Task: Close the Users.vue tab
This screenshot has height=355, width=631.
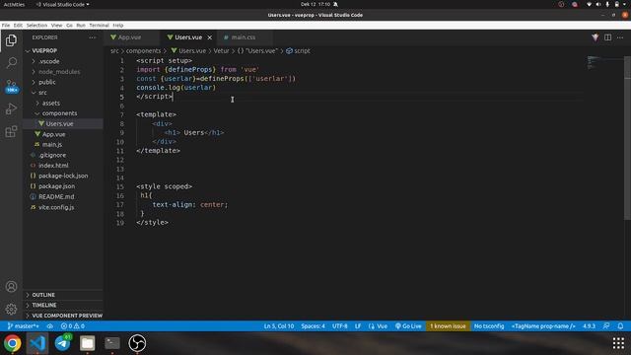Action: click(x=210, y=37)
